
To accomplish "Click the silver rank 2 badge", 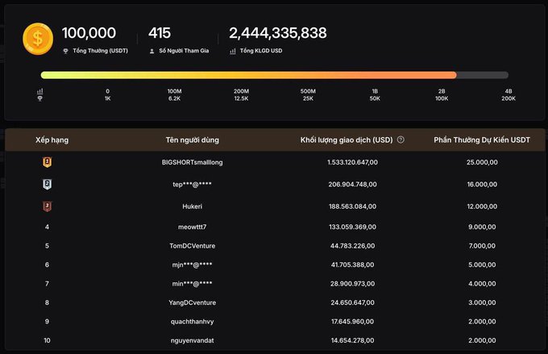I will coord(48,185).
